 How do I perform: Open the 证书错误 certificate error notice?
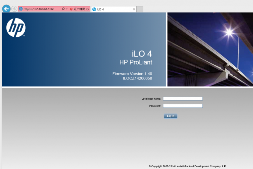[x=79, y=9]
